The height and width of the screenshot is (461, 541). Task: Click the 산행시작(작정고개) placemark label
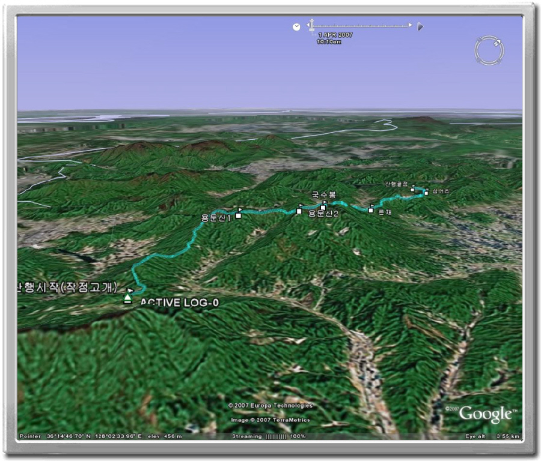coord(67,287)
